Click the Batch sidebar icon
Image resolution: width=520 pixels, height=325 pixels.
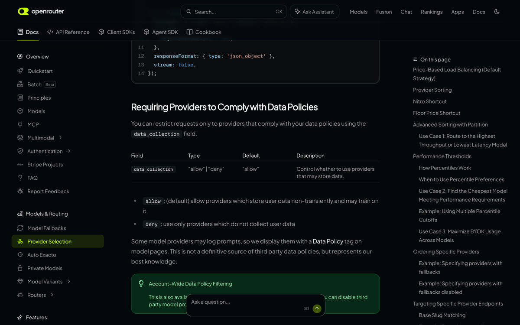20,84
